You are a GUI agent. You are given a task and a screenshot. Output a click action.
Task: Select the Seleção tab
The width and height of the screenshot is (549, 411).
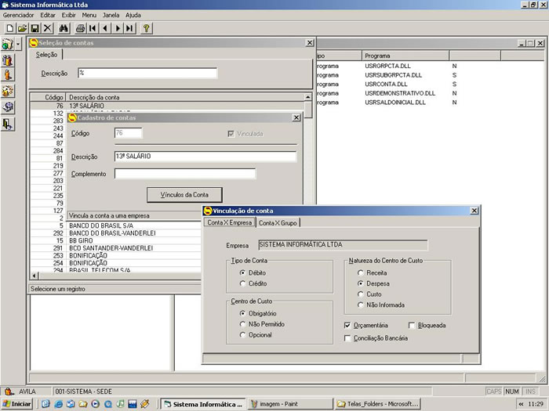pyautogui.click(x=46, y=55)
